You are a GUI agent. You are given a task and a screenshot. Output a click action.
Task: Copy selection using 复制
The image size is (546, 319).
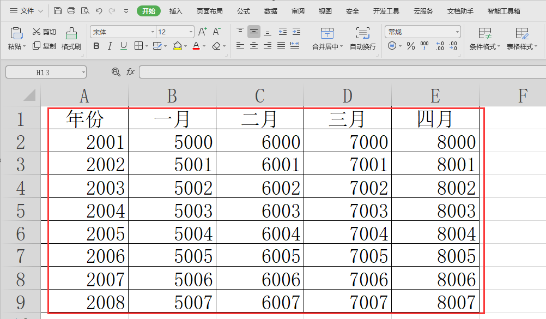tap(44, 46)
